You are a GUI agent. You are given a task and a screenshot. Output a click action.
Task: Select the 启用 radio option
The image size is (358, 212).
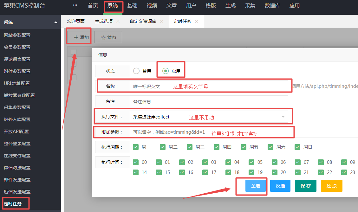pos(165,71)
